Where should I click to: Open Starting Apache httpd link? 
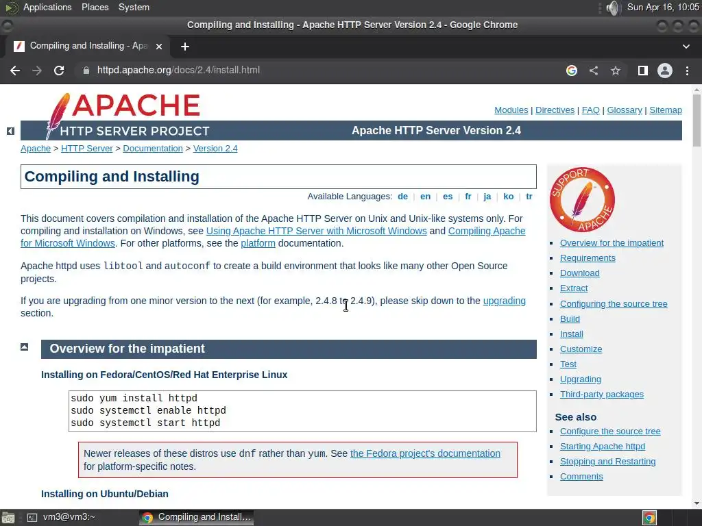tap(602, 447)
